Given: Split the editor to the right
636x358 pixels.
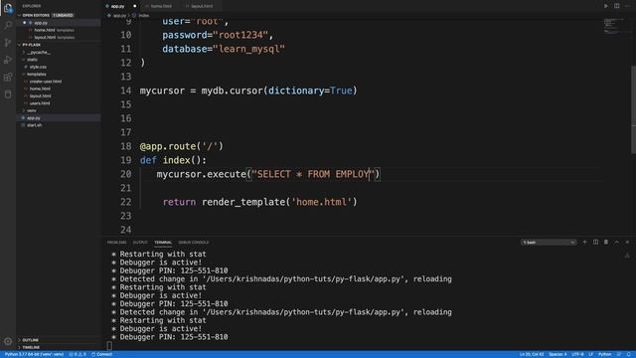Looking at the screenshot, I should tap(616, 6).
